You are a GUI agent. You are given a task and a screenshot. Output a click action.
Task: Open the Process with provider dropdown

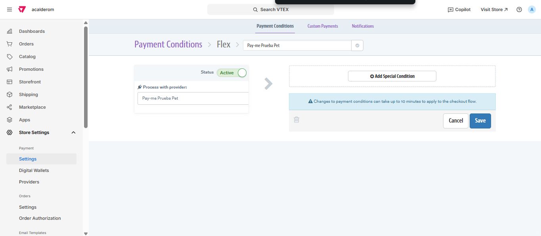coord(193,98)
